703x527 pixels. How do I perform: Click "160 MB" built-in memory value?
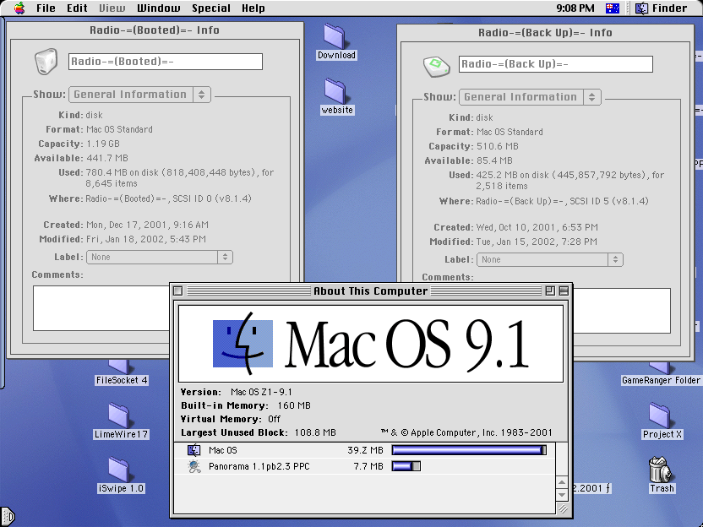pyautogui.click(x=294, y=405)
